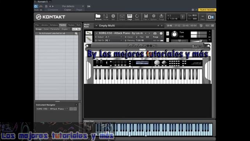The image size is (250, 141).
Task: Click the Pegar button
Action: pyautogui.click(x=79, y=10)
